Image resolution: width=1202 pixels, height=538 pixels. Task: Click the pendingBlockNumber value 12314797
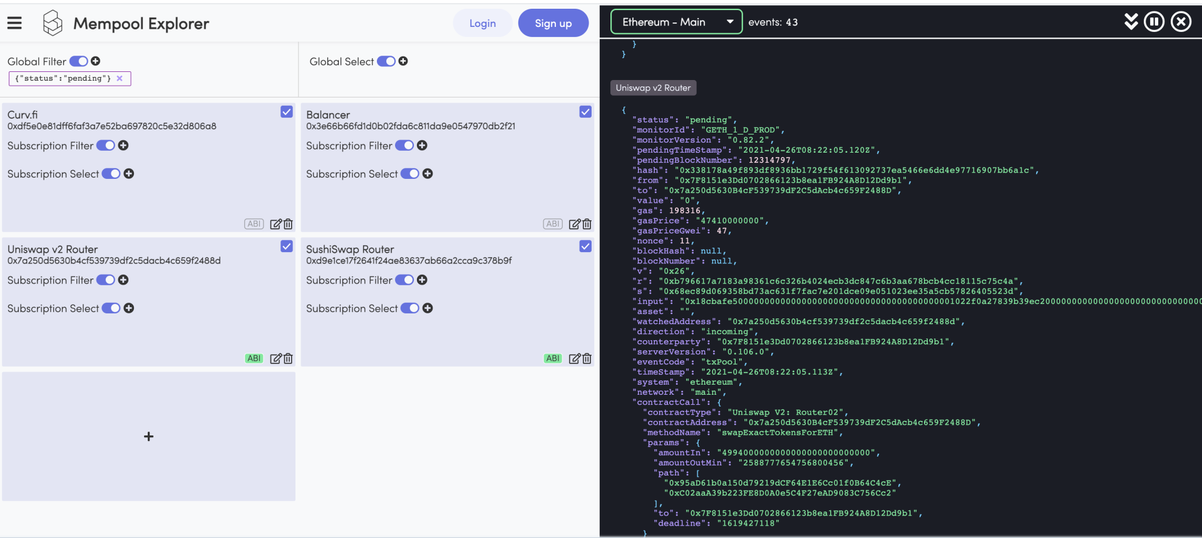[769, 161]
